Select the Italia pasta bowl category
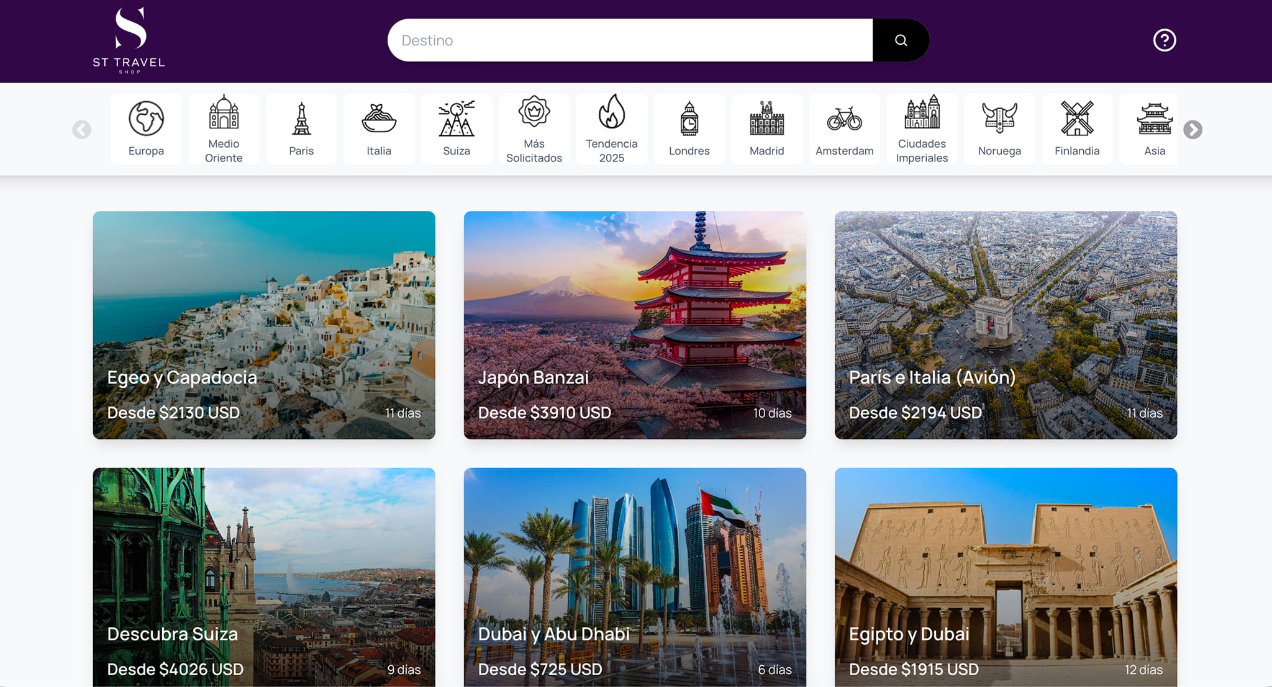 click(x=379, y=129)
